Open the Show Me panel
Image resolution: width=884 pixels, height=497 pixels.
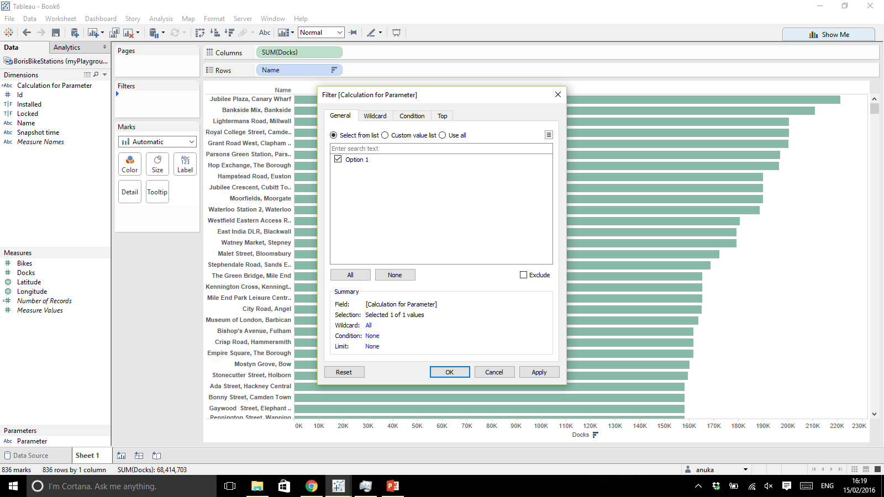tap(828, 34)
